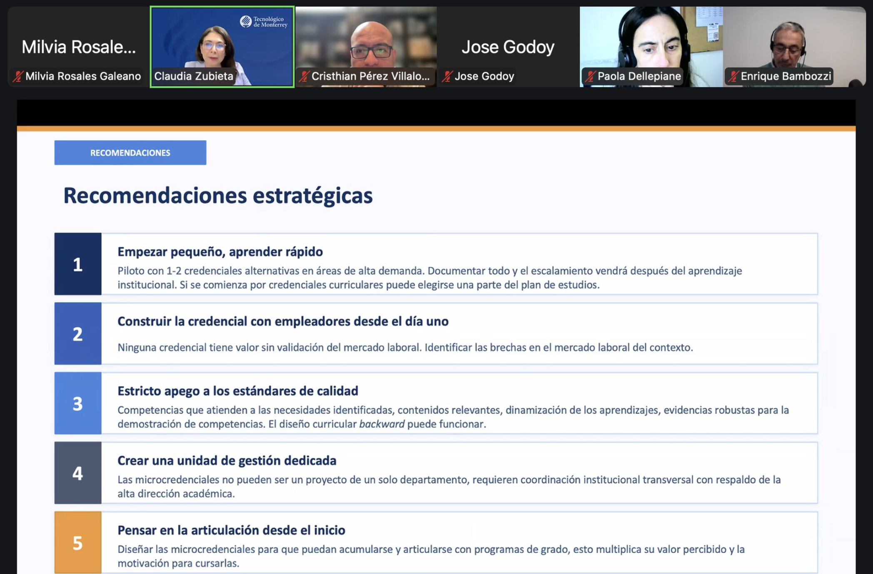Screen dimensions: 873x574
Task: Click the 'Paola Dellepiane' name label
Action: tap(639, 76)
